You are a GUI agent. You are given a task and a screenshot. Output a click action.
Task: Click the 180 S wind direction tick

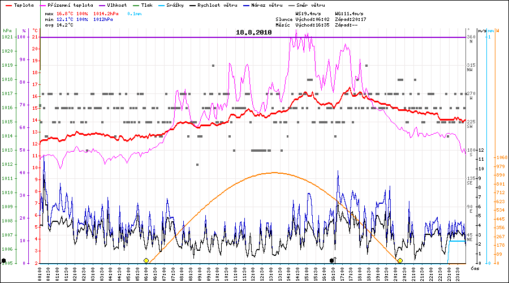click(x=471, y=152)
